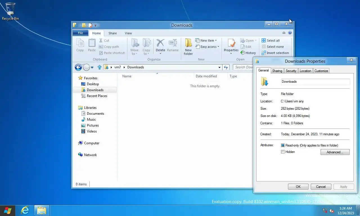Image resolution: width=360 pixels, height=216 pixels.
Task: Sort by the Name column header
Action: 127,76
